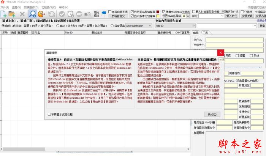Click the 文件大小 info field
This screenshot has height=156, width=266.
pyautogui.click(x=234, y=45)
